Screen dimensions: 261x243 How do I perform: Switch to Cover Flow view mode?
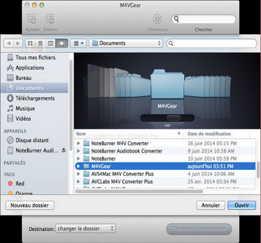pos(62,43)
